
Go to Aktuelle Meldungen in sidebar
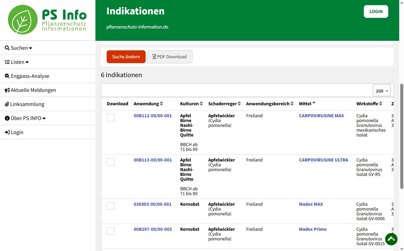point(30,90)
